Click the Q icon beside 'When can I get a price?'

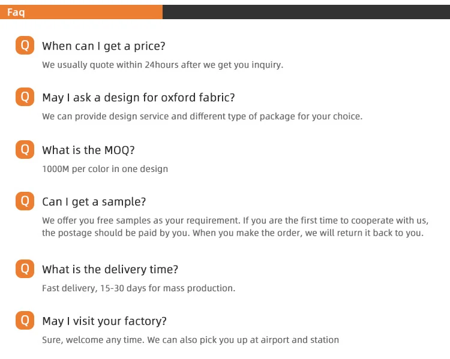(25, 46)
